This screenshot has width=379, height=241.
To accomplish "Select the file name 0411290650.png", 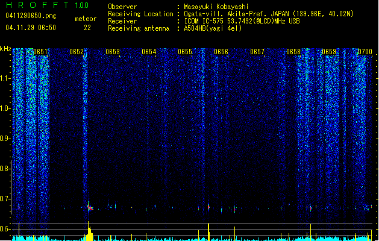I will [31, 16].
